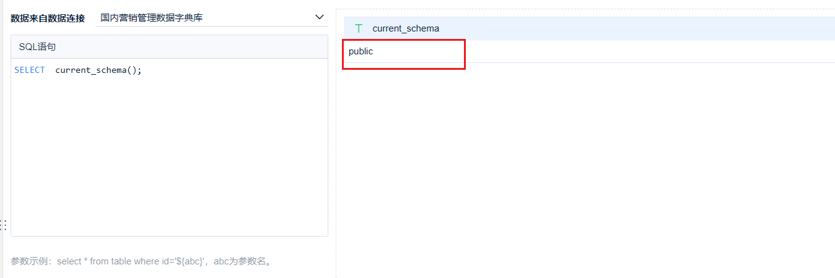Open the 国内营销管理数据字典库 connection selector
835x278 pixels.
click(x=212, y=17)
